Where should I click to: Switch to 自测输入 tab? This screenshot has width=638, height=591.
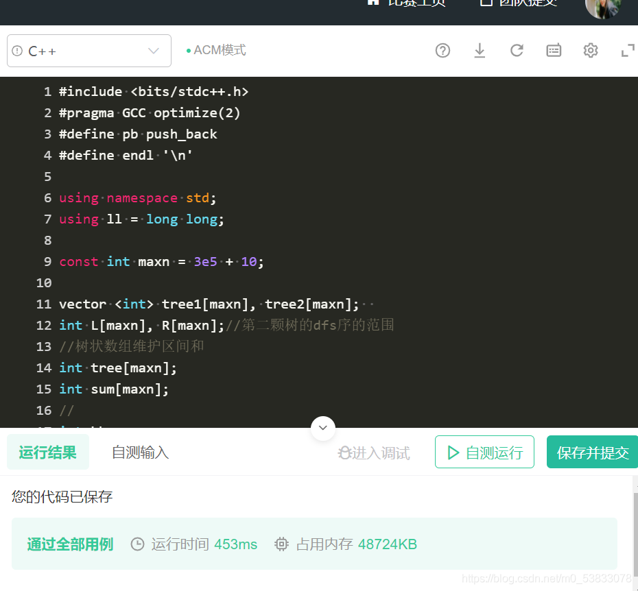coord(141,453)
